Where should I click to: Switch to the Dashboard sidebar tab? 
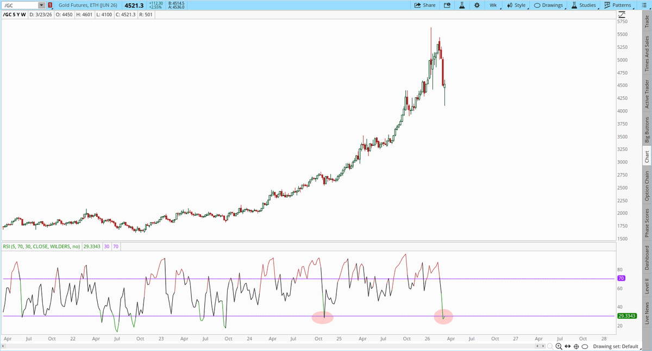click(647, 258)
